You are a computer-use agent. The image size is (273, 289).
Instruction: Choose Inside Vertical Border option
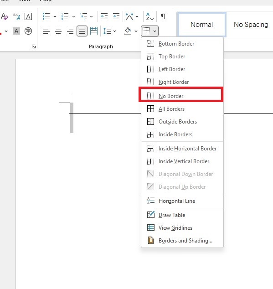pyautogui.click(x=182, y=161)
